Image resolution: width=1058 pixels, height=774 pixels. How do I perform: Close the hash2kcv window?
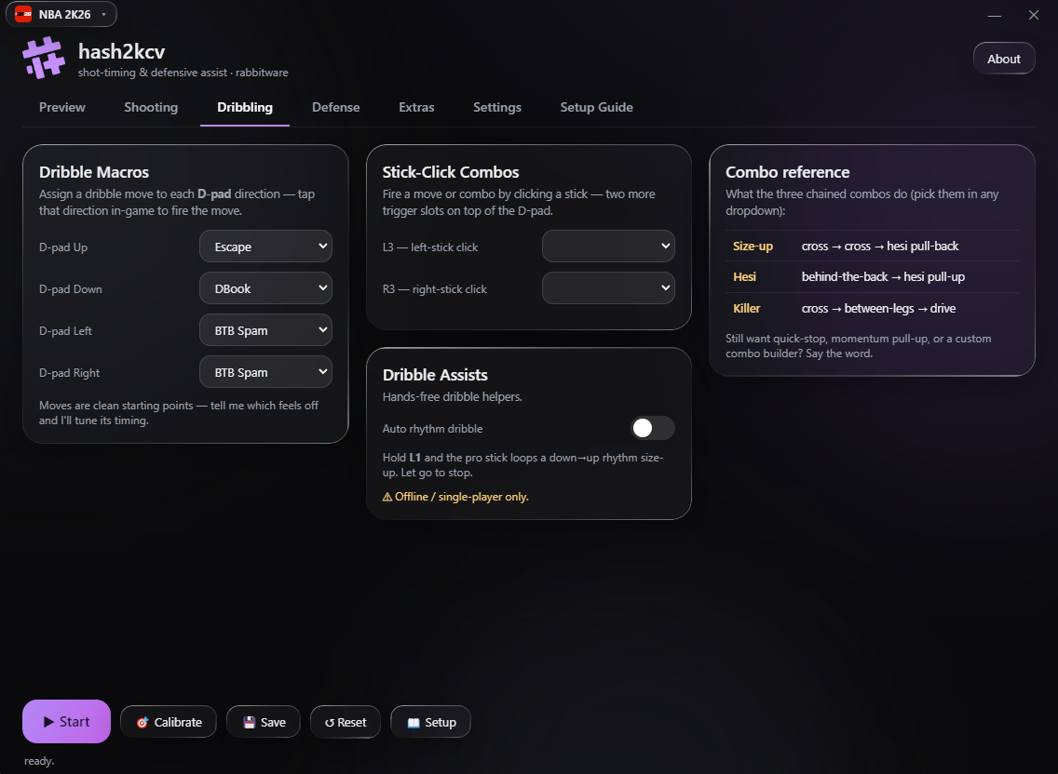pos(1034,15)
